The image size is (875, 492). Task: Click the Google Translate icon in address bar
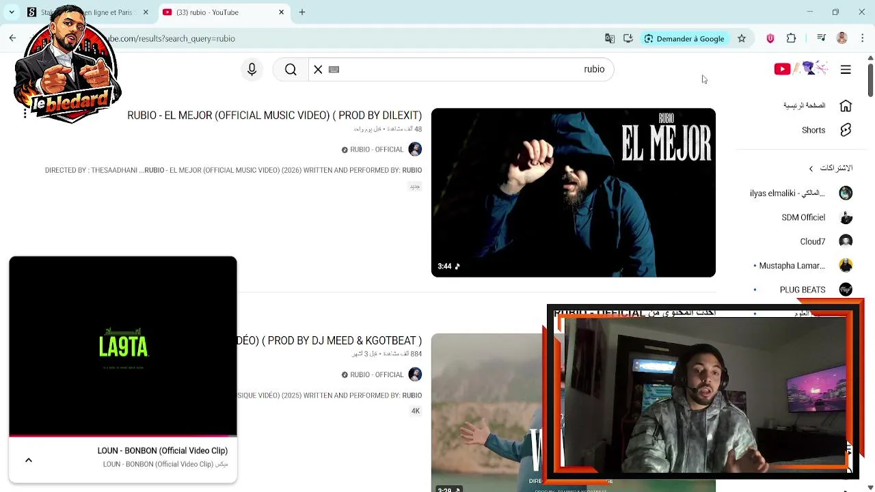click(x=610, y=39)
